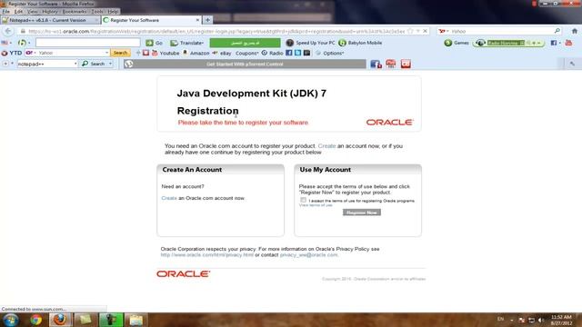The height and width of the screenshot is (327, 582).
Task: Stop loading via the address bar X
Action: pos(425,31)
